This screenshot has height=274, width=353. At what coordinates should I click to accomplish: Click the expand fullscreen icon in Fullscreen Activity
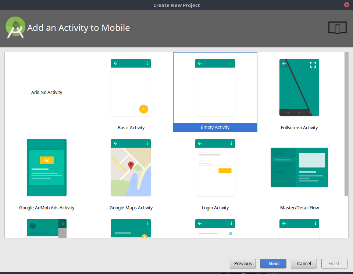[x=313, y=65]
